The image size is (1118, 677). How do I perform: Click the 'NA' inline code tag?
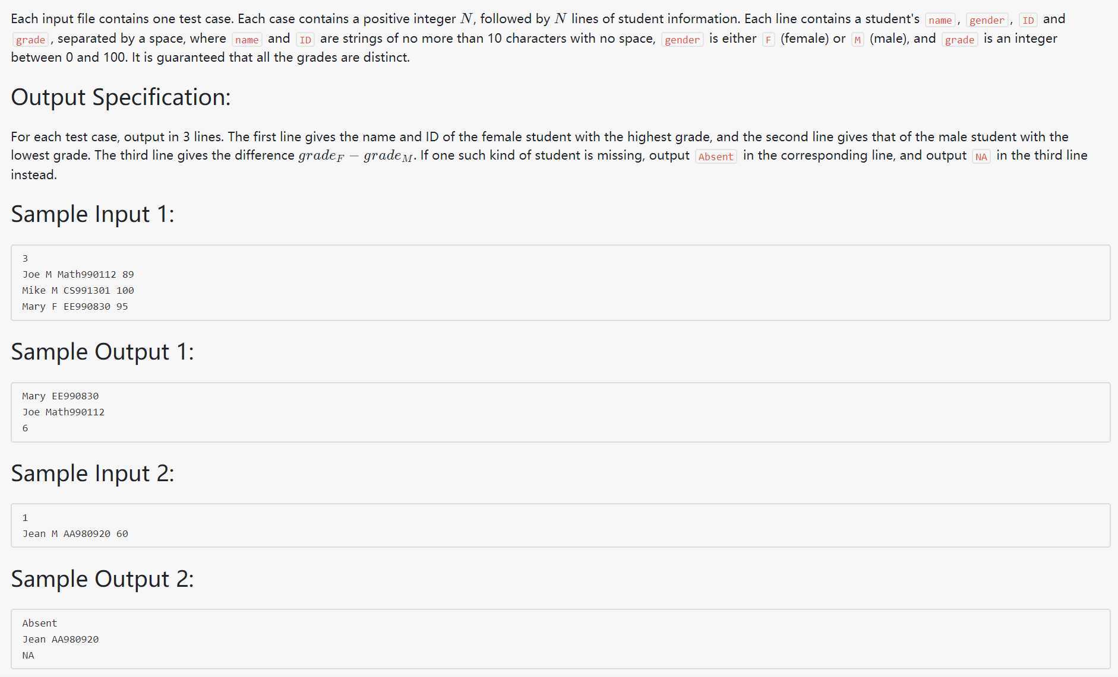[981, 157]
